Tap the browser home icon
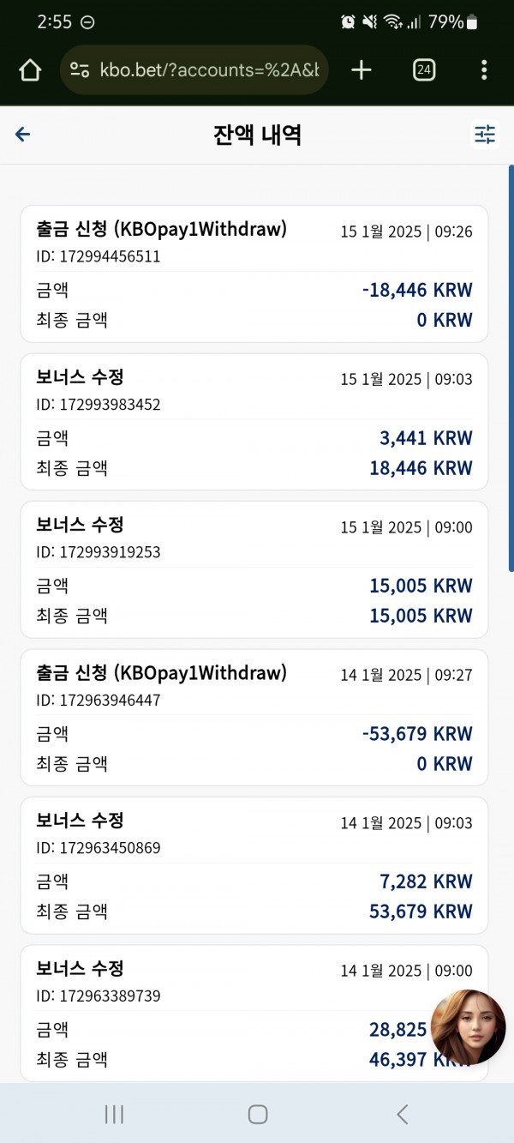514x1143 pixels. click(x=30, y=70)
